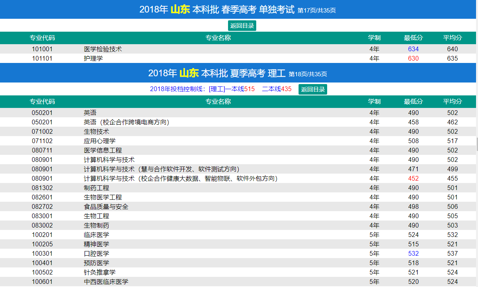Click the 中西医临床医学 major name
The height and width of the screenshot is (287, 478).
106,282
